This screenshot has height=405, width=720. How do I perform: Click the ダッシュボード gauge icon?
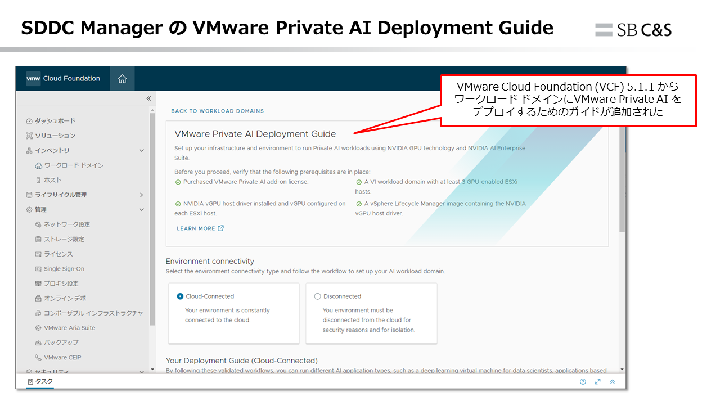(x=29, y=121)
